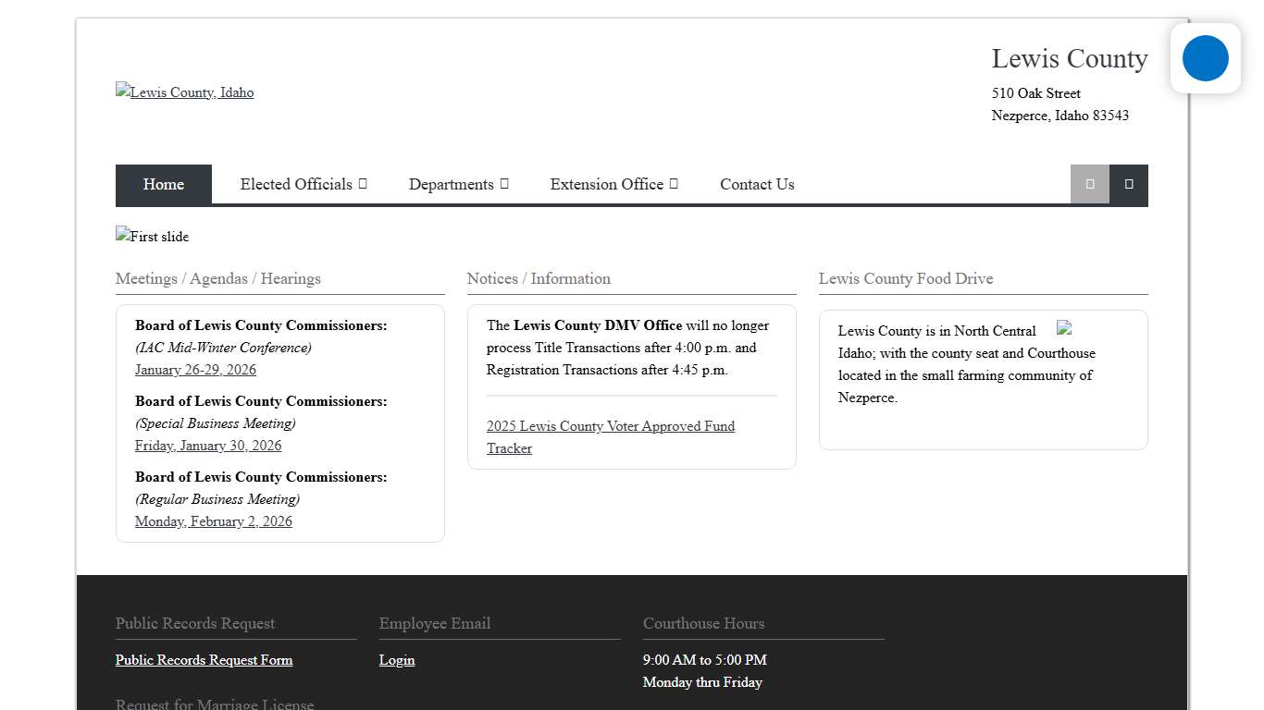Open the Monday, February 2, 2026 meeting link

[x=214, y=521]
